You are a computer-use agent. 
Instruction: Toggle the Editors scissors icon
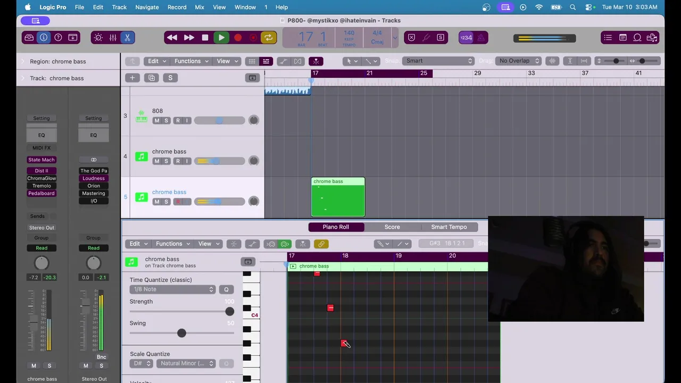pos(127,38)
